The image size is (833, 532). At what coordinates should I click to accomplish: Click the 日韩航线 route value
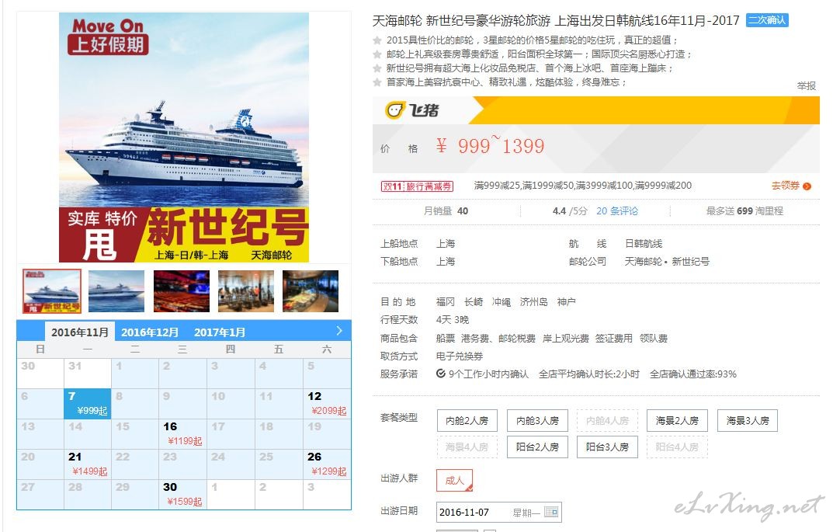click(644, 244)
